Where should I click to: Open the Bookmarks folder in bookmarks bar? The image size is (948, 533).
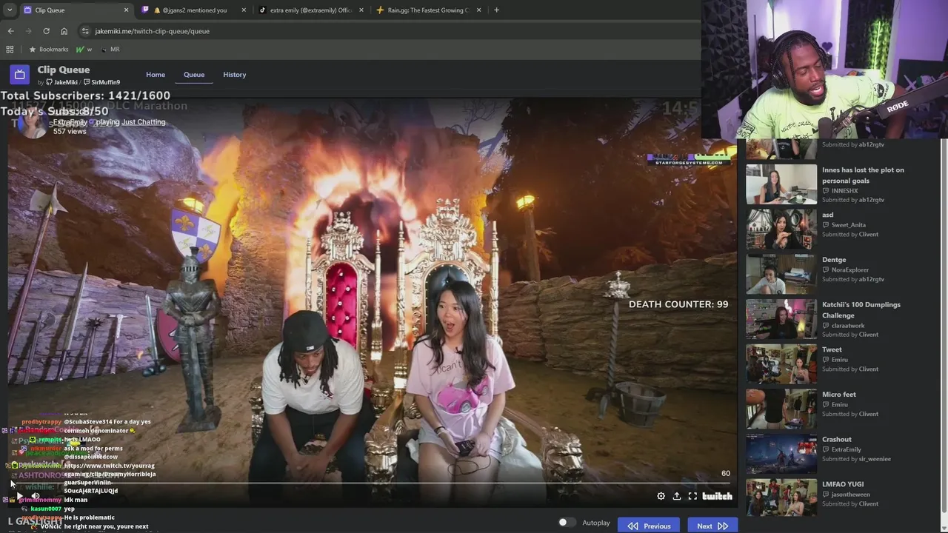click(48, 50)
